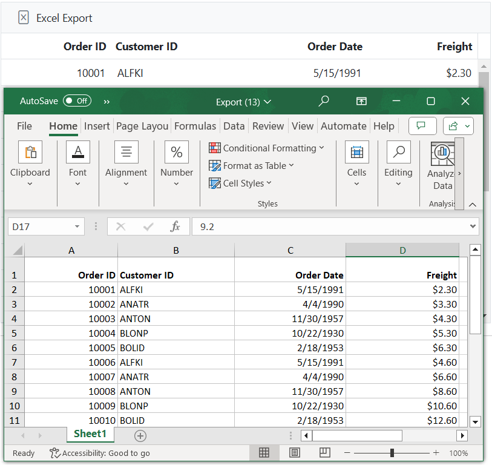The width and height of the screenshot is (492, 465).
Task: Select the Sheet1 worksheet tab
Action: (x=90, y=434)
